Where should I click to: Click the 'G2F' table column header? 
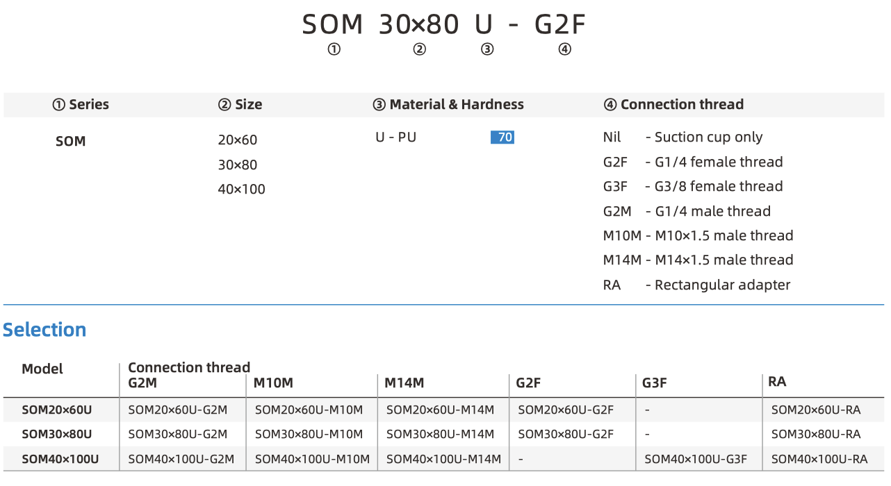tap(529, 383)
